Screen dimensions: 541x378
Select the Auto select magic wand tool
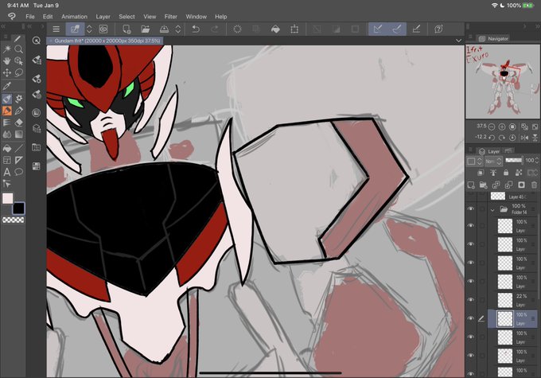(7, 49)
